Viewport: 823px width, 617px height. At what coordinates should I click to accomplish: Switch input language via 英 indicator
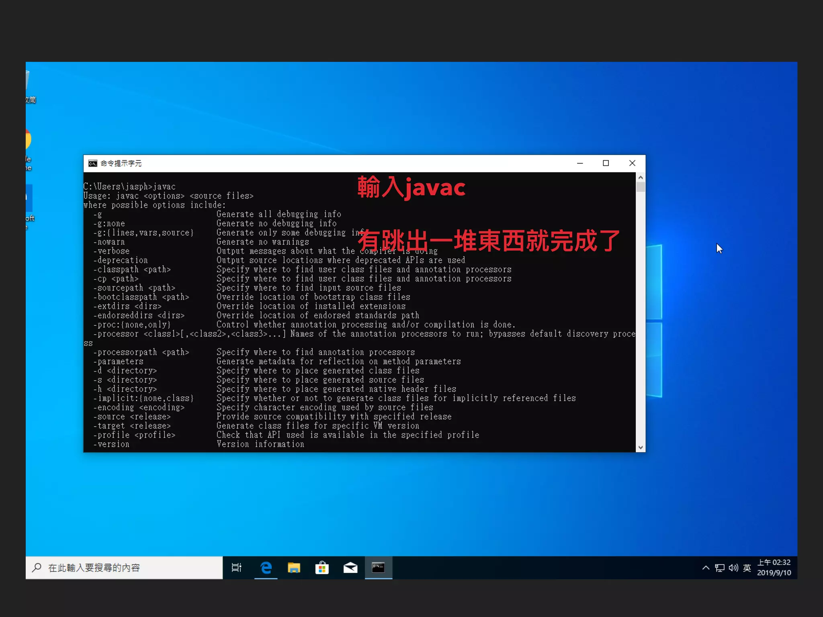coord(747,568)
